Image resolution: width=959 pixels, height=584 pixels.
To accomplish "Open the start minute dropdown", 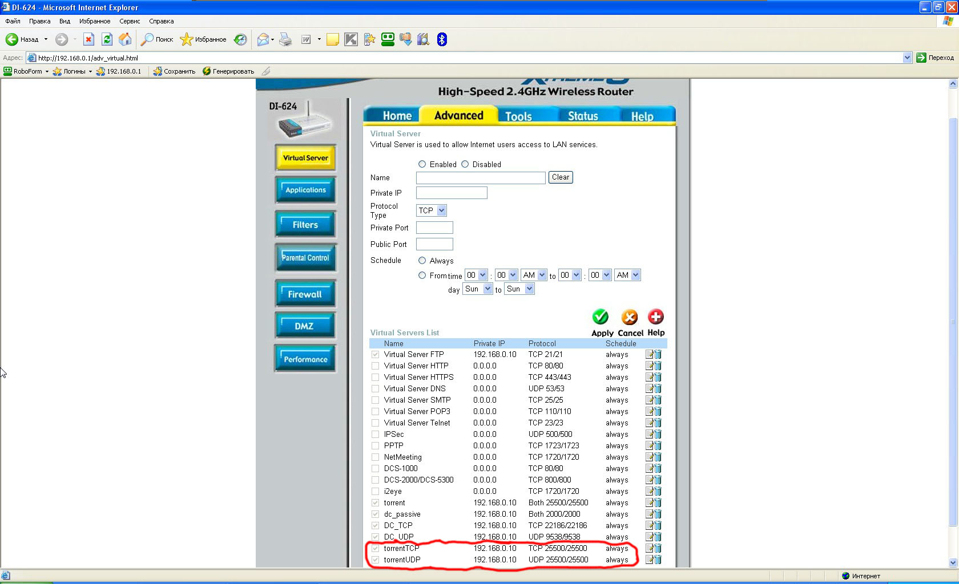I will (506, 275).
